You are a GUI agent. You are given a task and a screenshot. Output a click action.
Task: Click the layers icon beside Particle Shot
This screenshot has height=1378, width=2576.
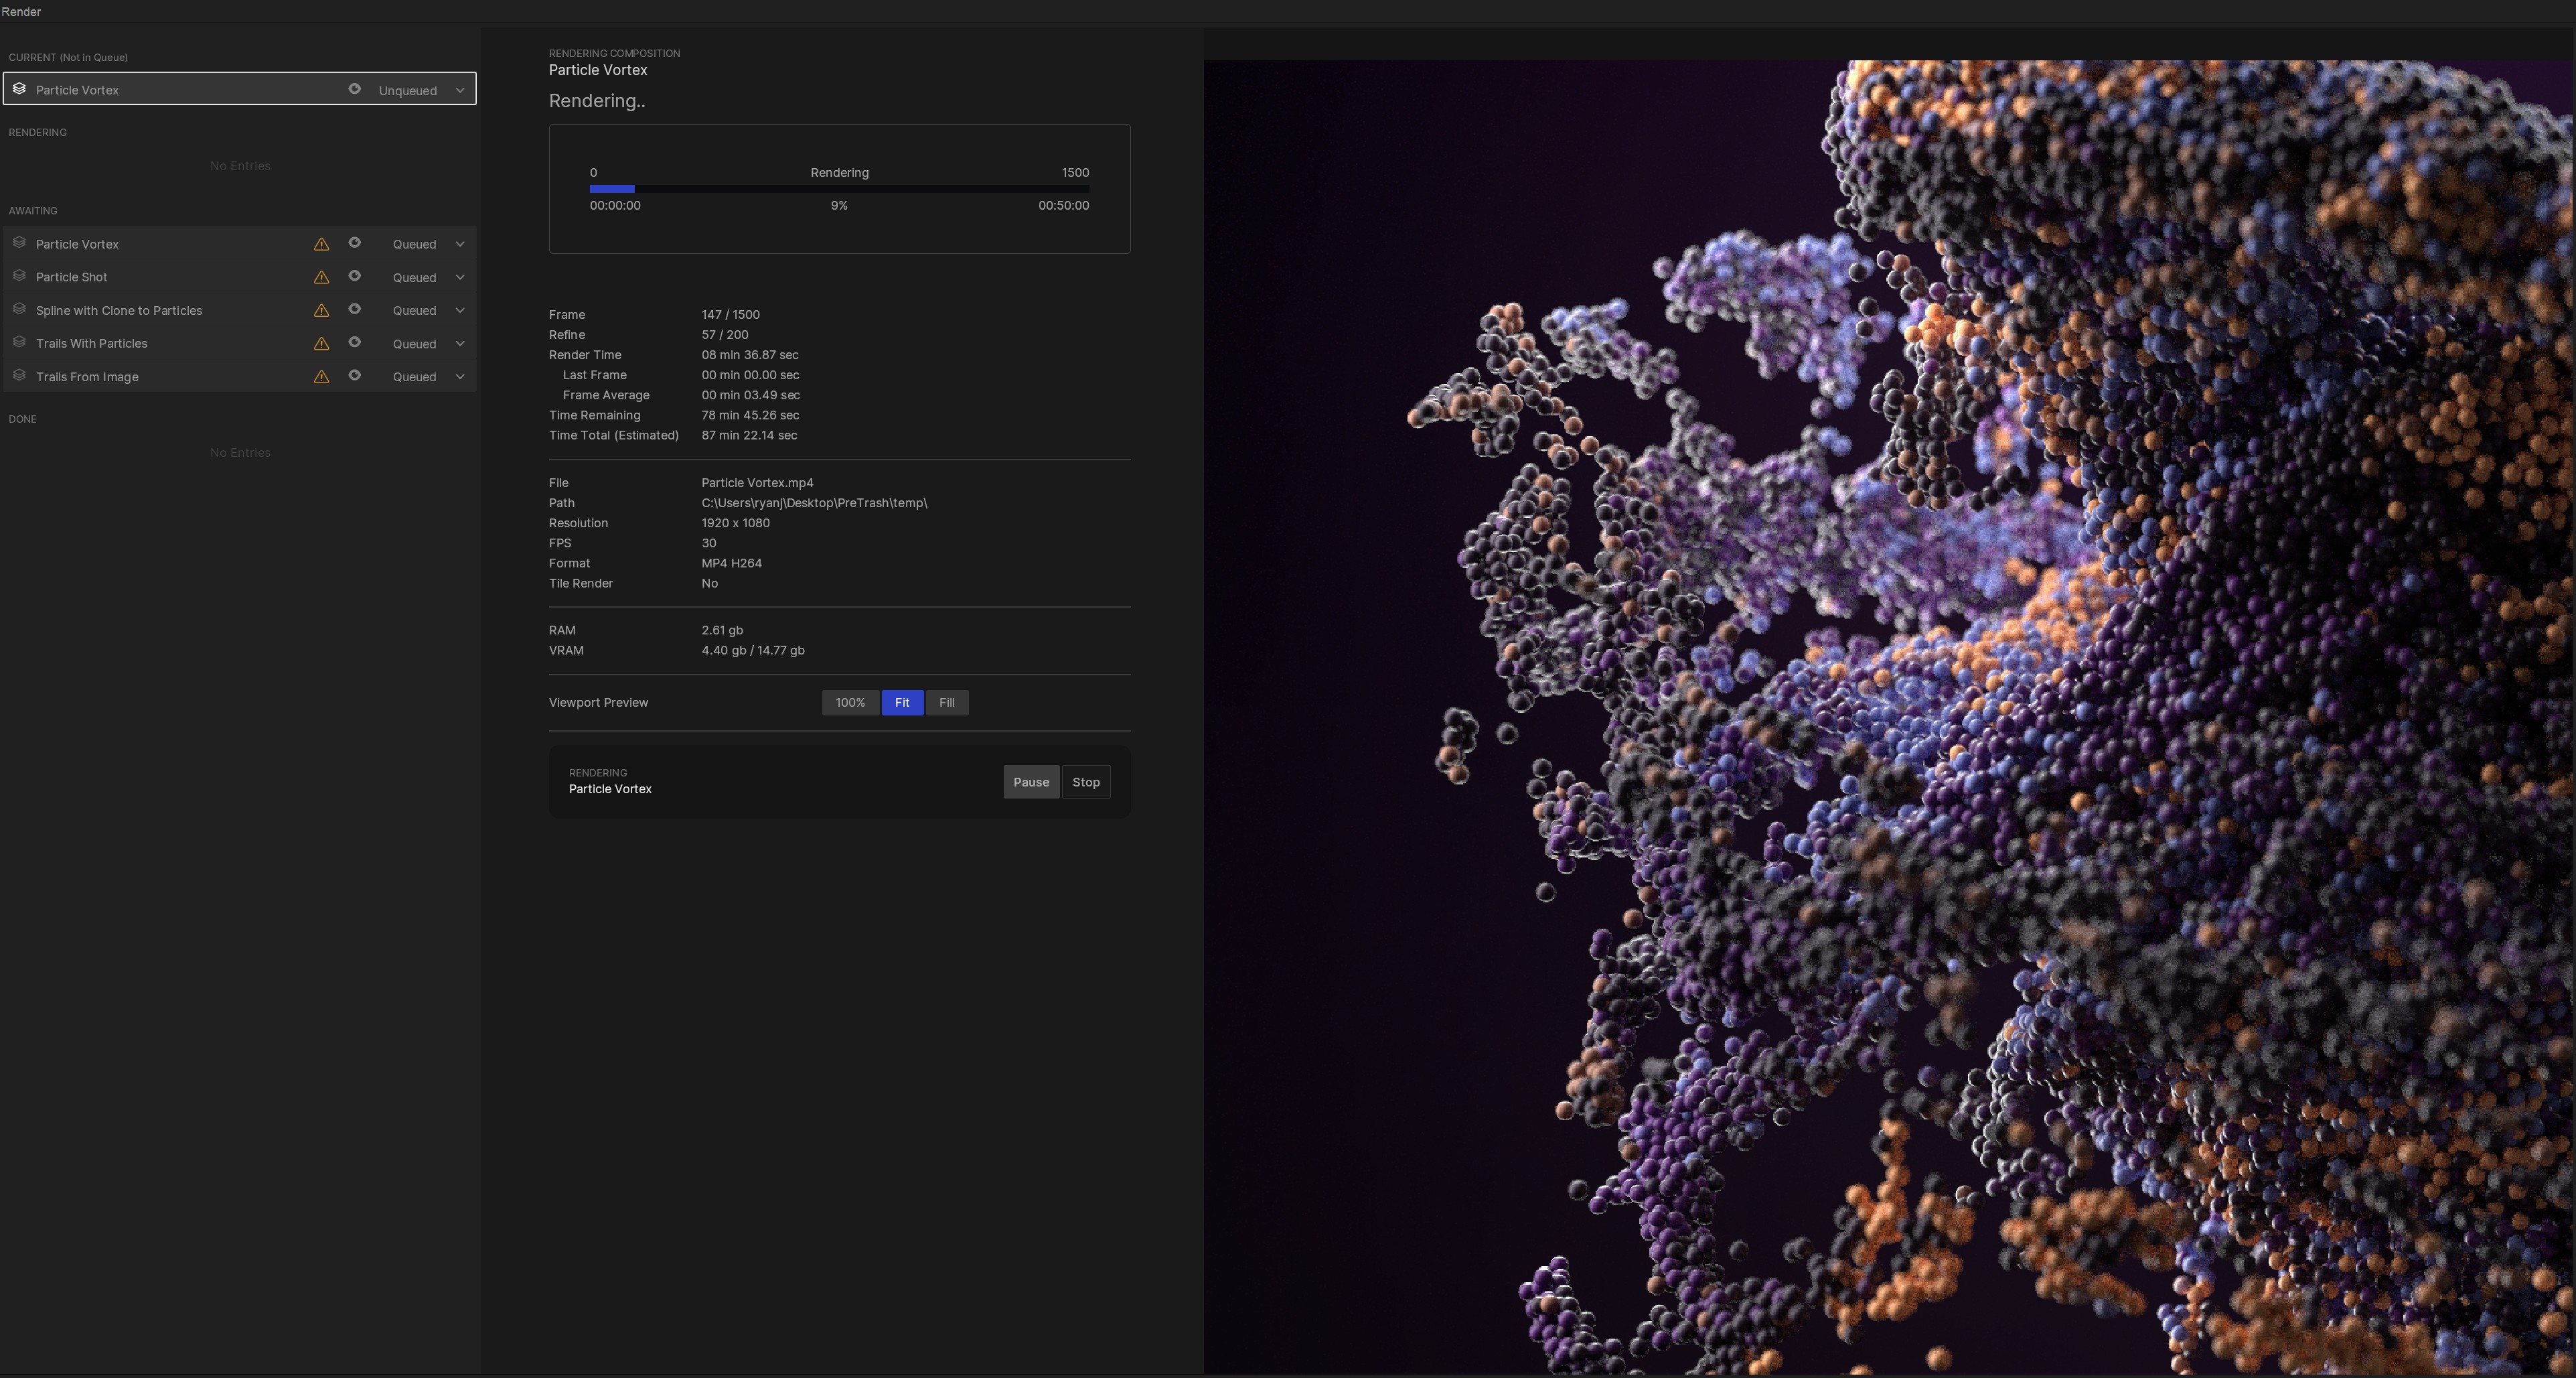[x=20, y=277]
